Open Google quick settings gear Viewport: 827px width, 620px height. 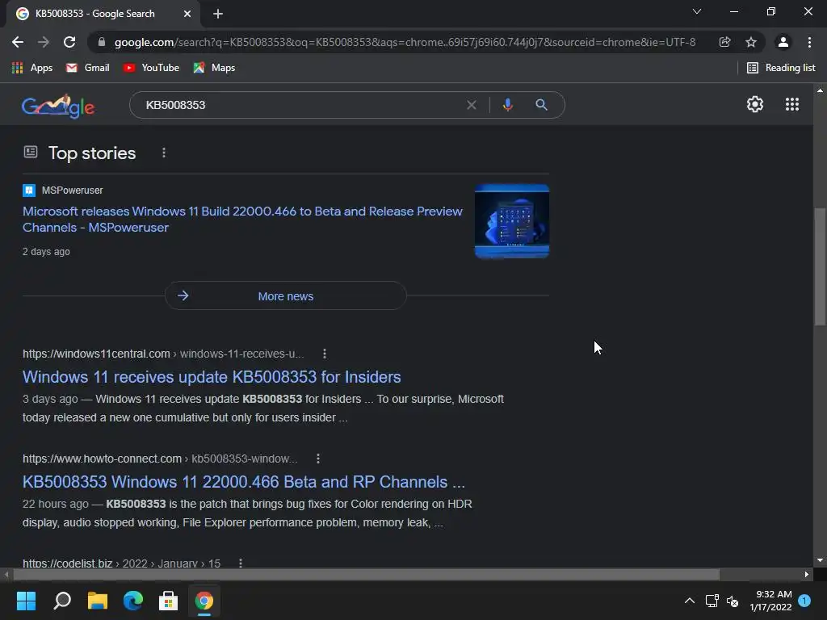tap(755, 104)
